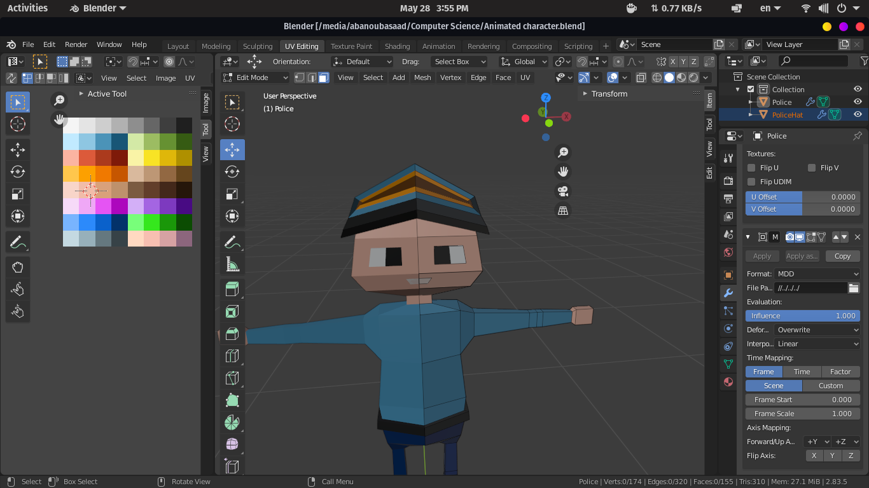Toggle camera view in 3D viewport
Viewport: 869px width, 488px height.
(563, 191)
